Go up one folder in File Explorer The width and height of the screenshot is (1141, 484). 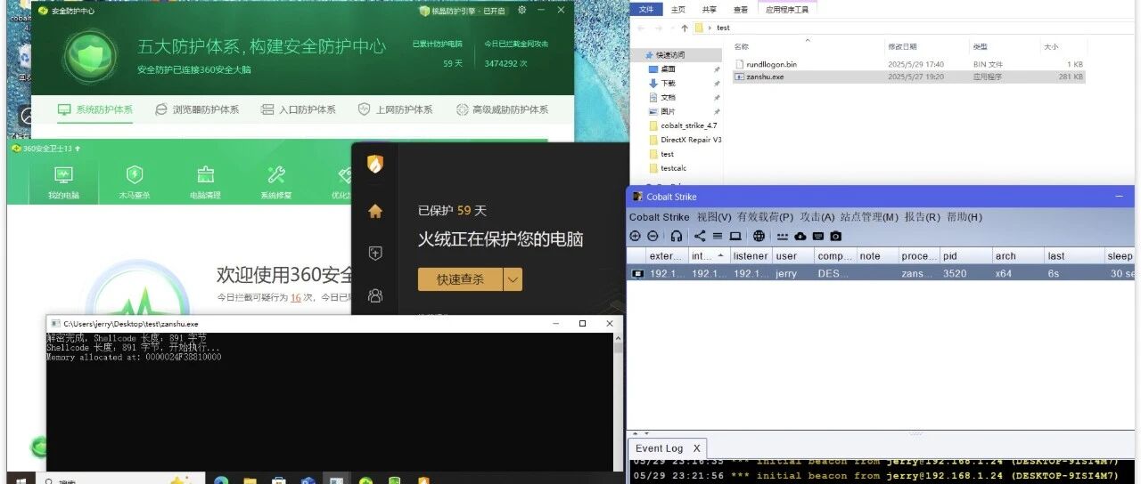684,28
